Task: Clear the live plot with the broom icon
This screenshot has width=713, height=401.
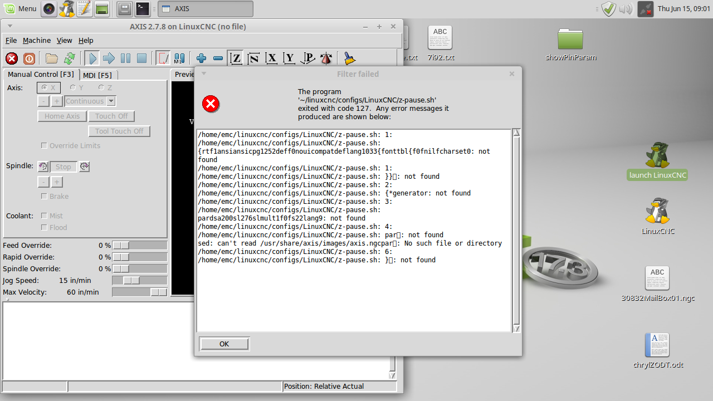Action: point(349,58)
